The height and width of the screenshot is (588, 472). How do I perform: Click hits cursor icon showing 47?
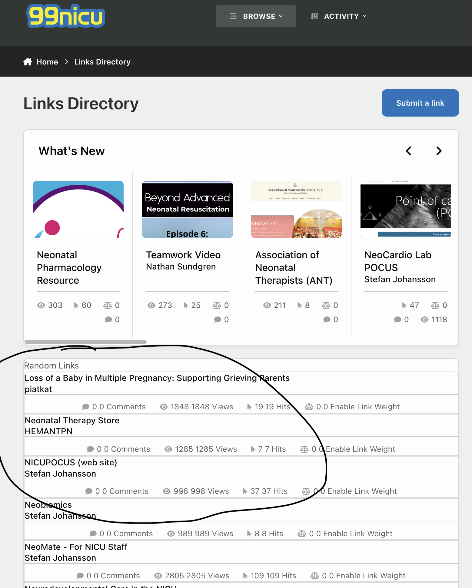click(x=404, y=305)
